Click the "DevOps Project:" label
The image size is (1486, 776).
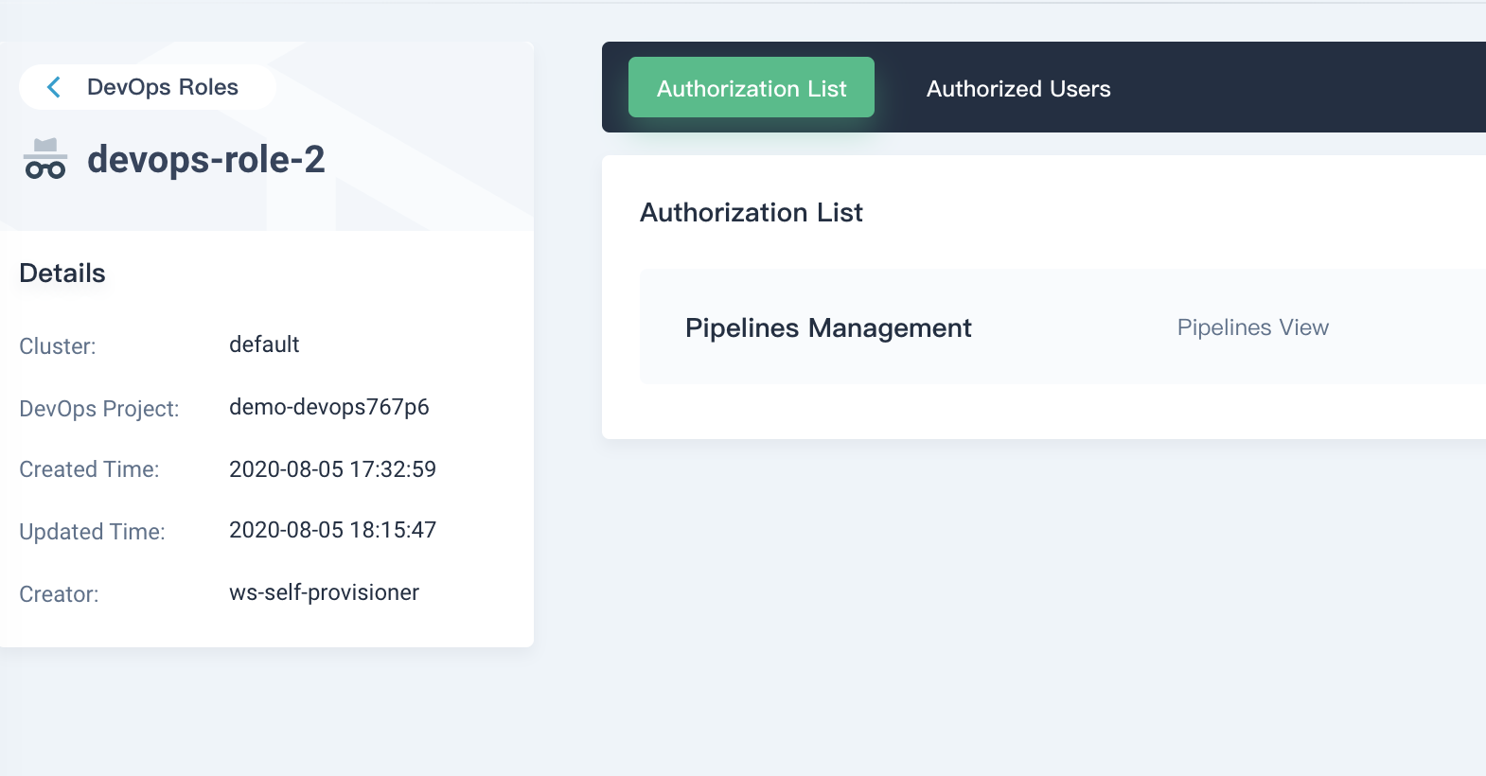(x=99, y=409)
